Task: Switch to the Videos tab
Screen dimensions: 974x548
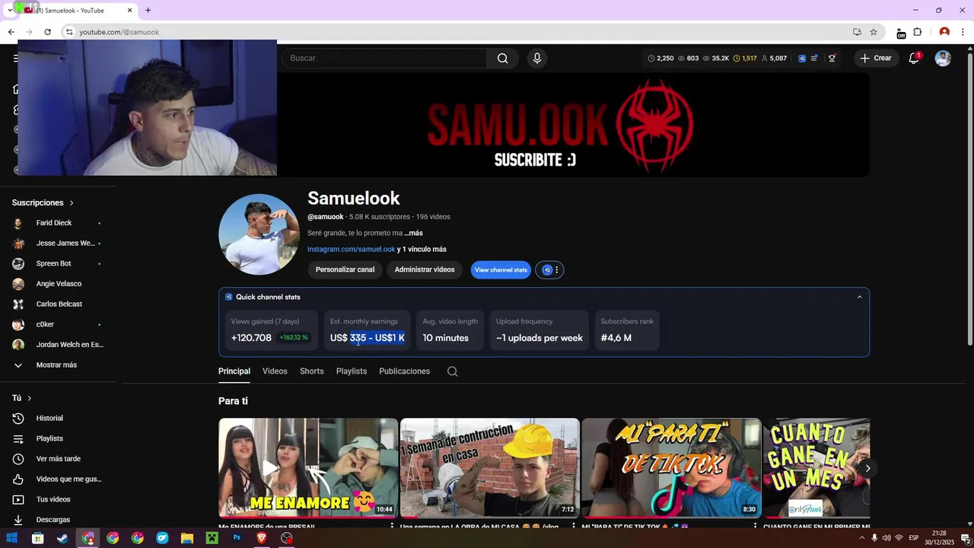Action: (275, 371)
